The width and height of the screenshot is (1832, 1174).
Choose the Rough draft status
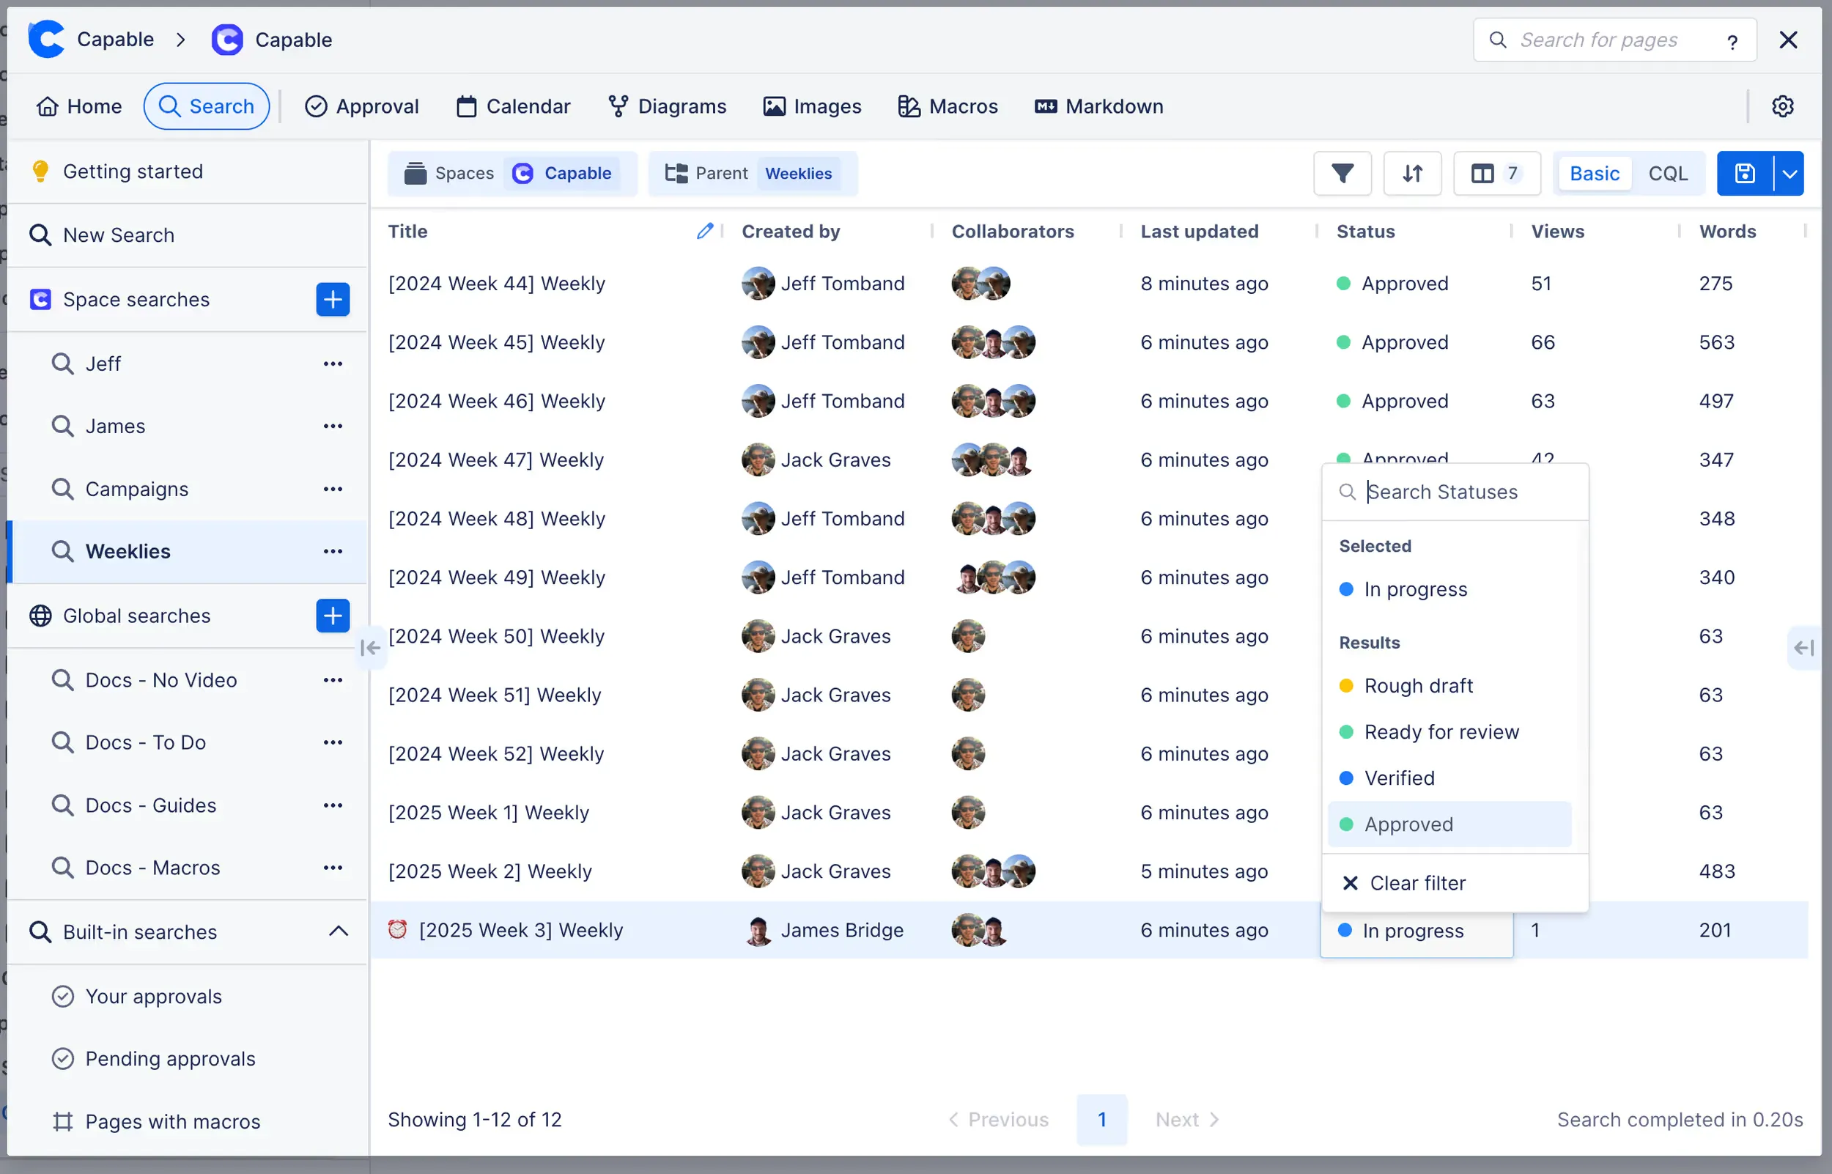1449,686
